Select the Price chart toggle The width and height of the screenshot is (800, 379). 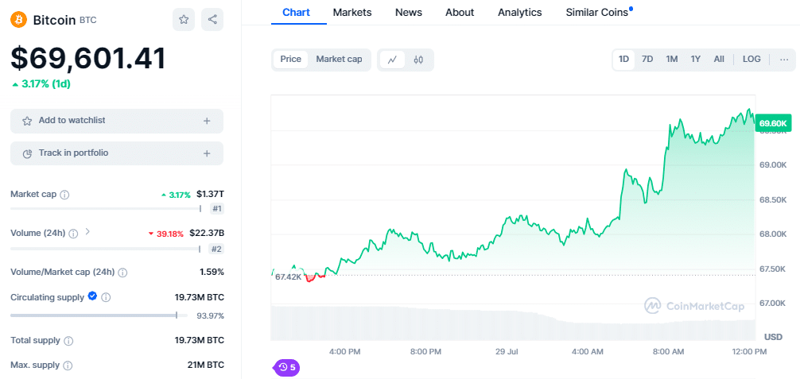291,59
